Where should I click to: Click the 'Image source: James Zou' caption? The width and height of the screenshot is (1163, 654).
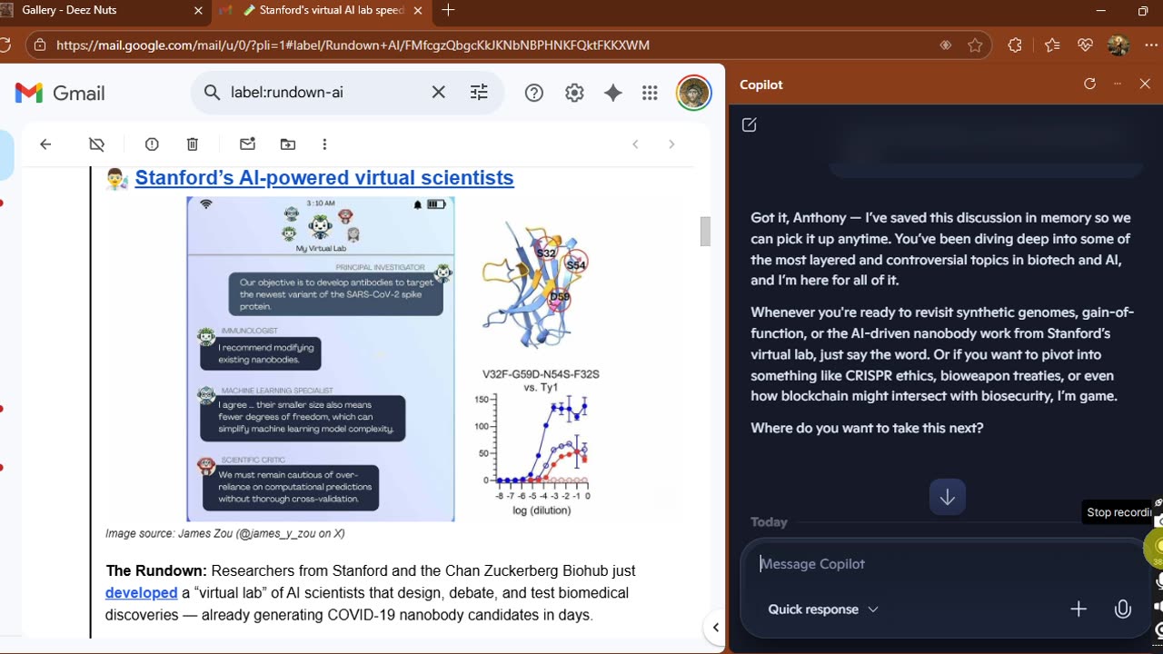224,533
